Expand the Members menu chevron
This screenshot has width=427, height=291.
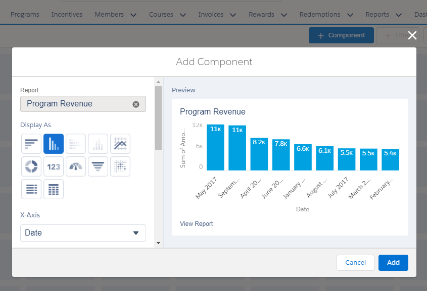click(133, 15)
